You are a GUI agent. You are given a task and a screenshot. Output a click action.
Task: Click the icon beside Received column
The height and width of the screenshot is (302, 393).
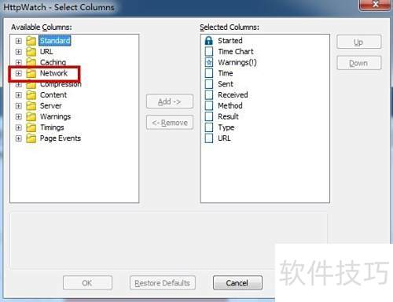(209, 94)
